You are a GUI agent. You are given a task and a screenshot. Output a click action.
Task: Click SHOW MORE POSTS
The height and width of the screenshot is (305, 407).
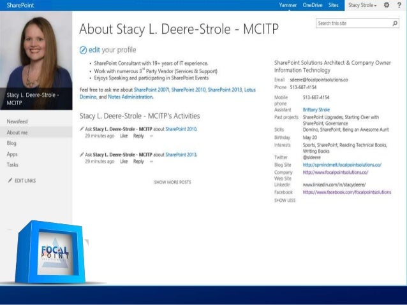[x=172, y=182]
